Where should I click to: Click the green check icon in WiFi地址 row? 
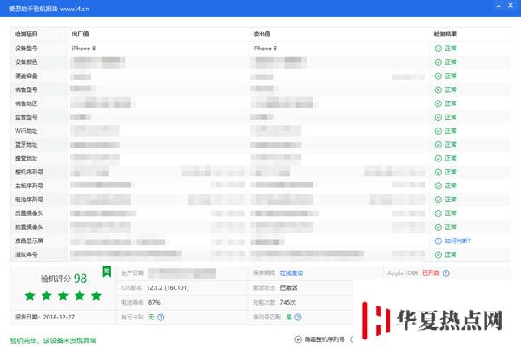439,131
